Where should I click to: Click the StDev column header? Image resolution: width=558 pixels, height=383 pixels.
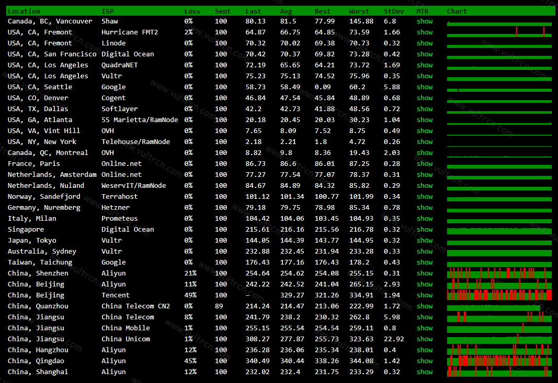pos(394,11)
